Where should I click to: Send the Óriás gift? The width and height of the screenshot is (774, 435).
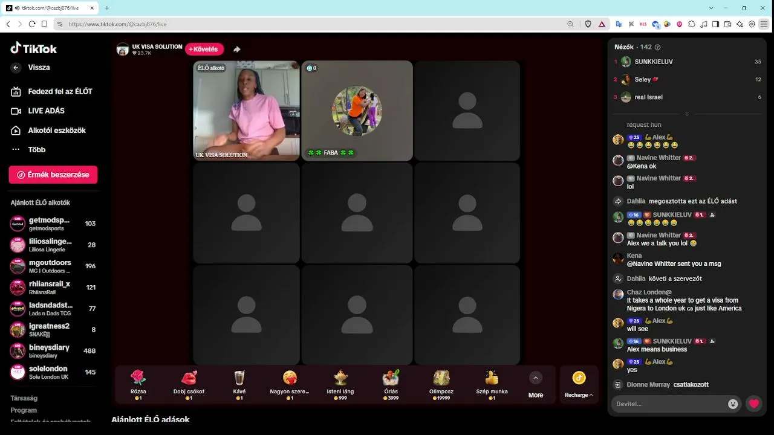[x=391, y=385]
